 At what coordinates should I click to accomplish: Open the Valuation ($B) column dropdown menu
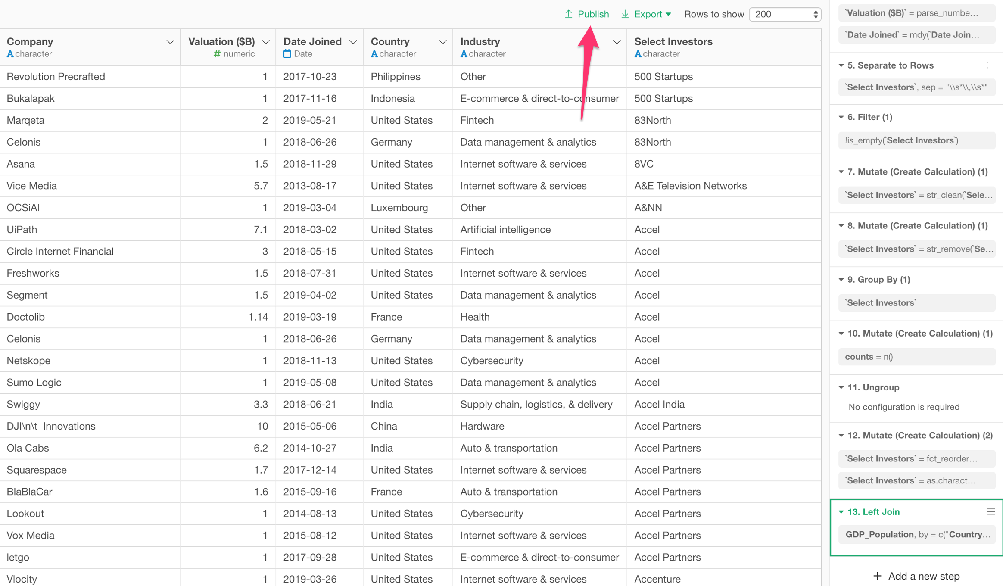tap(266, 42)
